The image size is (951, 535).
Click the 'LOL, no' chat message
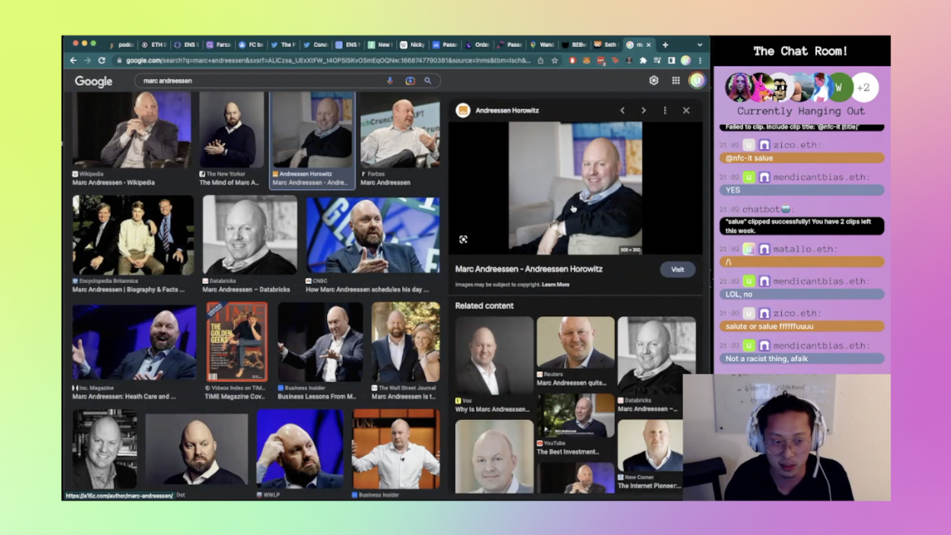coord(802,294)
